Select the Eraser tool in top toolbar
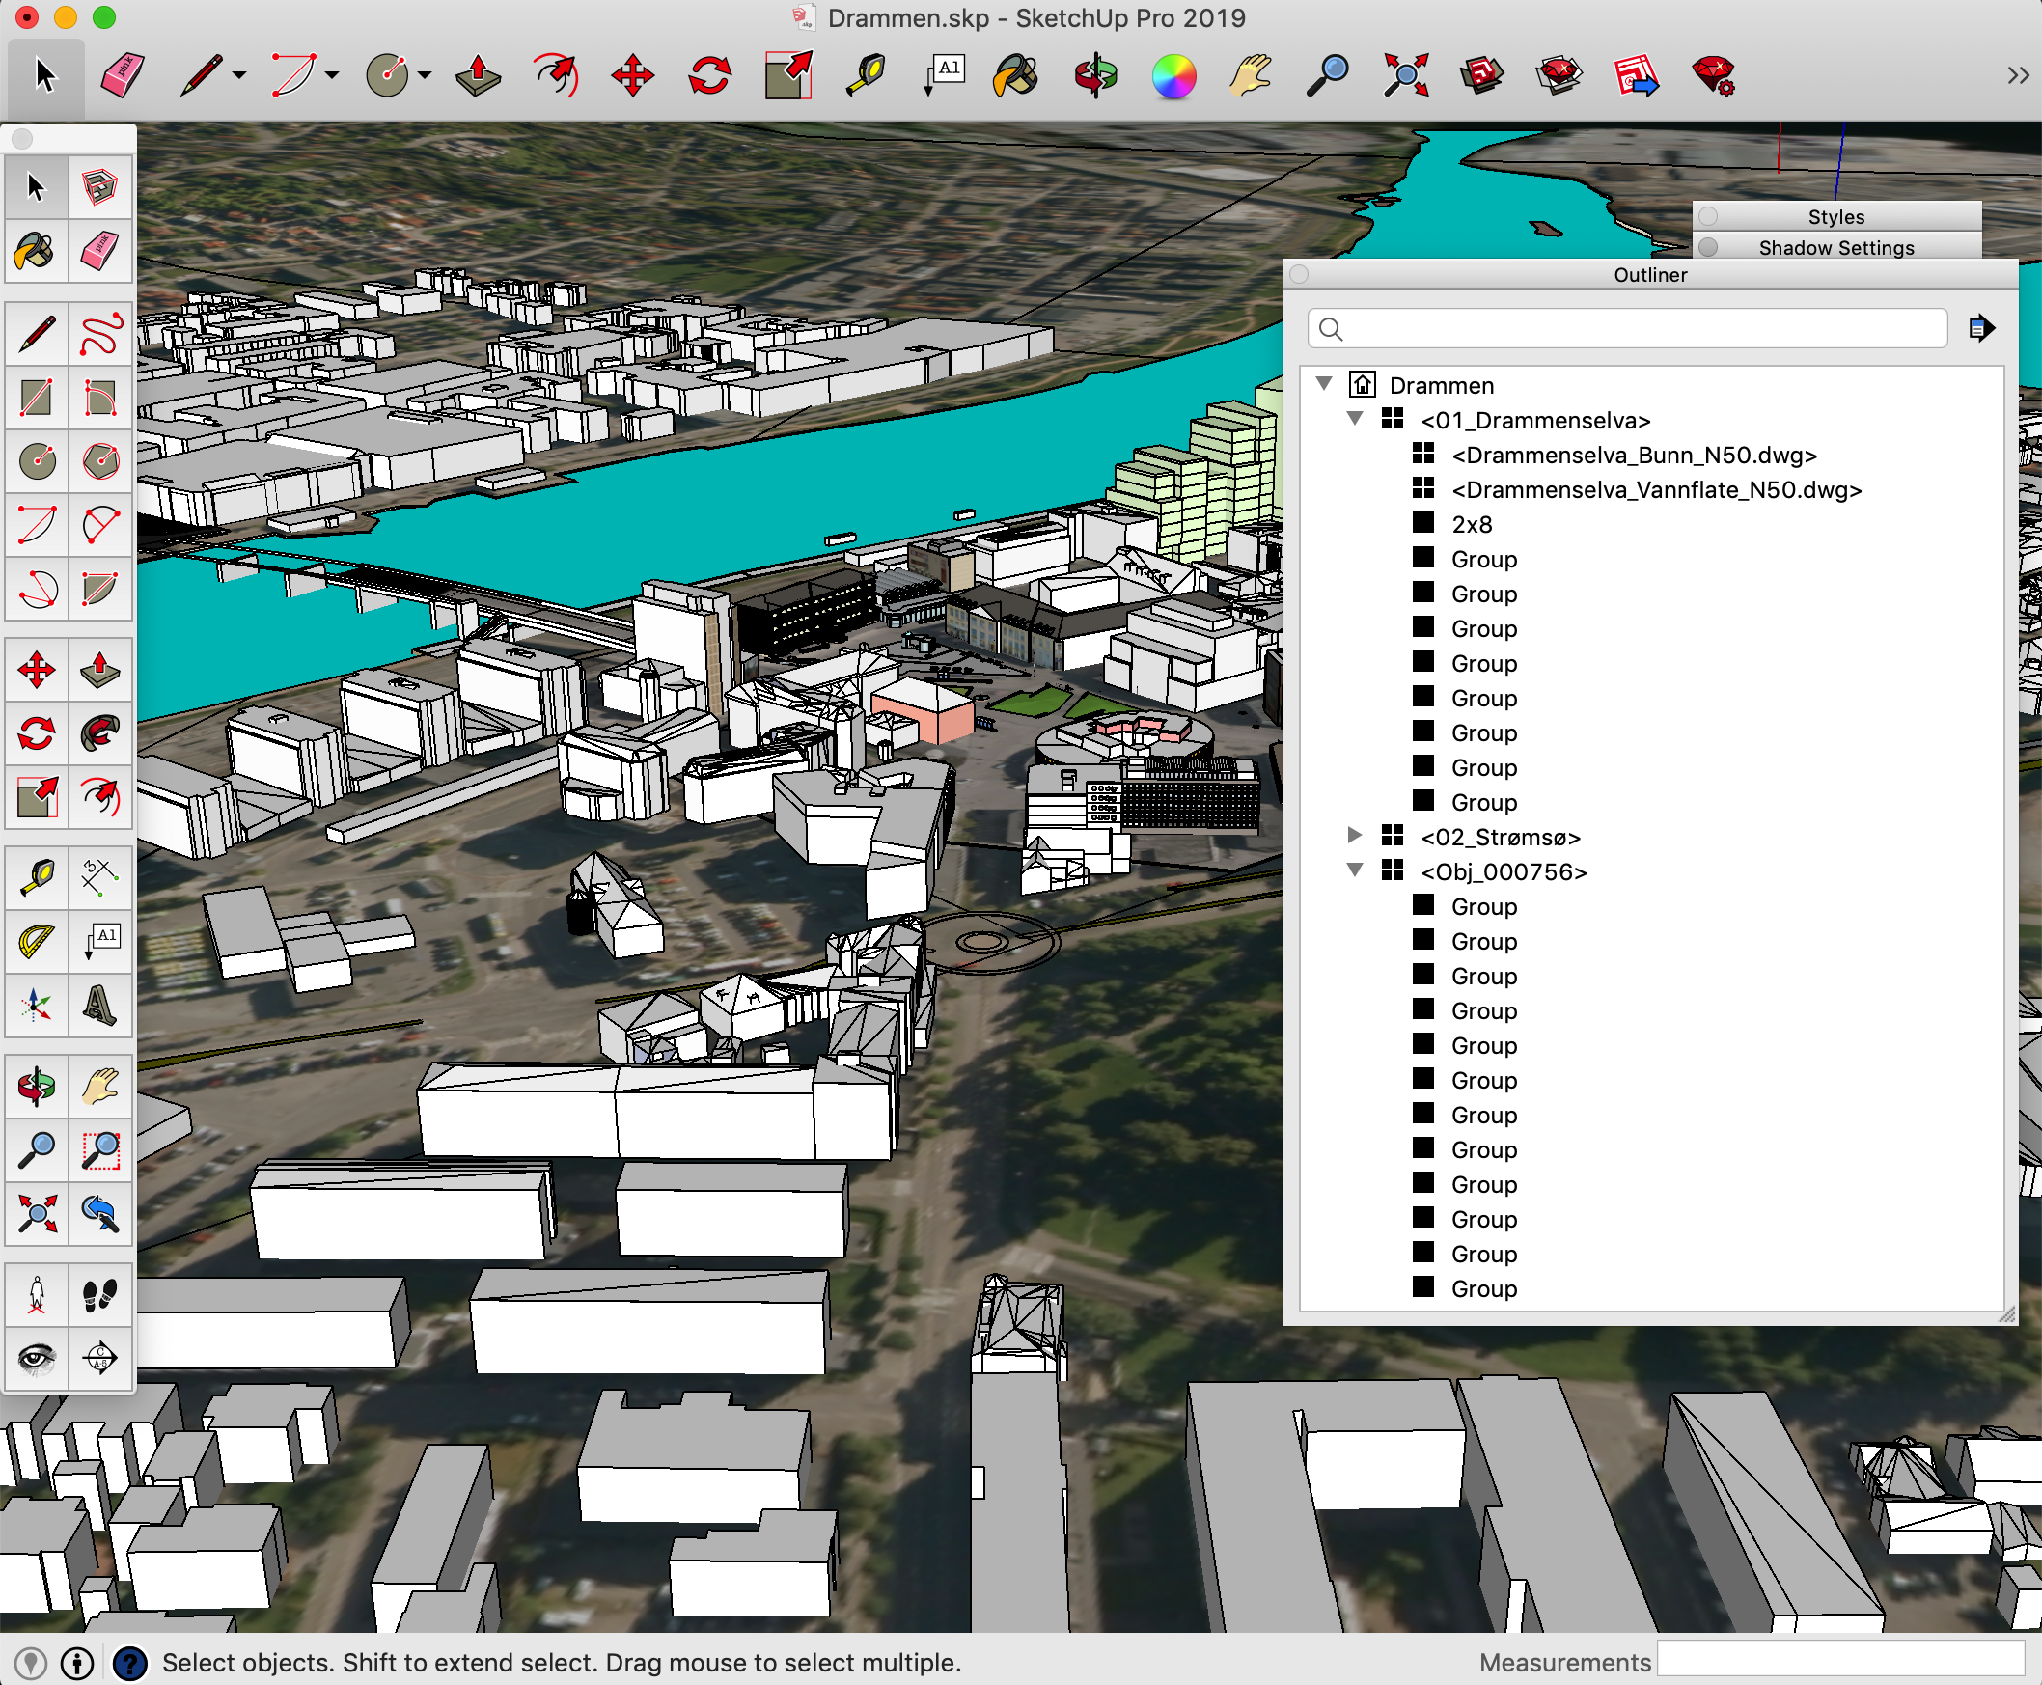Screen dimensions: 2042x1685 point(122,75)
